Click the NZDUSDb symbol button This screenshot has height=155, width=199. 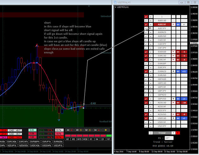(24, 145)
